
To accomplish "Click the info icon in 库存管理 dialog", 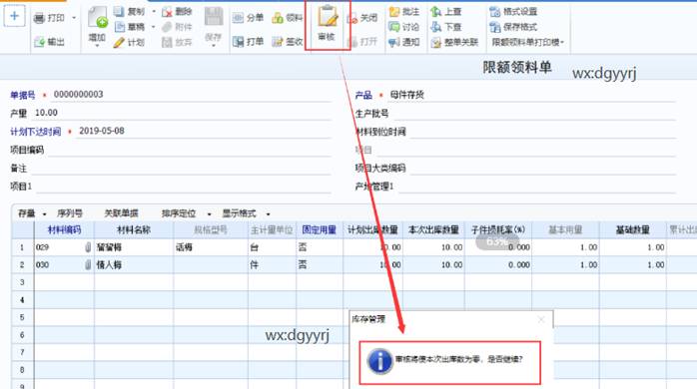I will coord(379,361).
